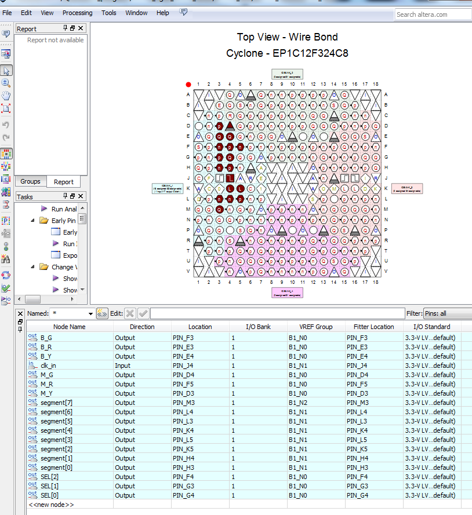This screenshot has height=515, width=472.
Task: Sort by the Fitter Location column header
Action: (374, 327)
